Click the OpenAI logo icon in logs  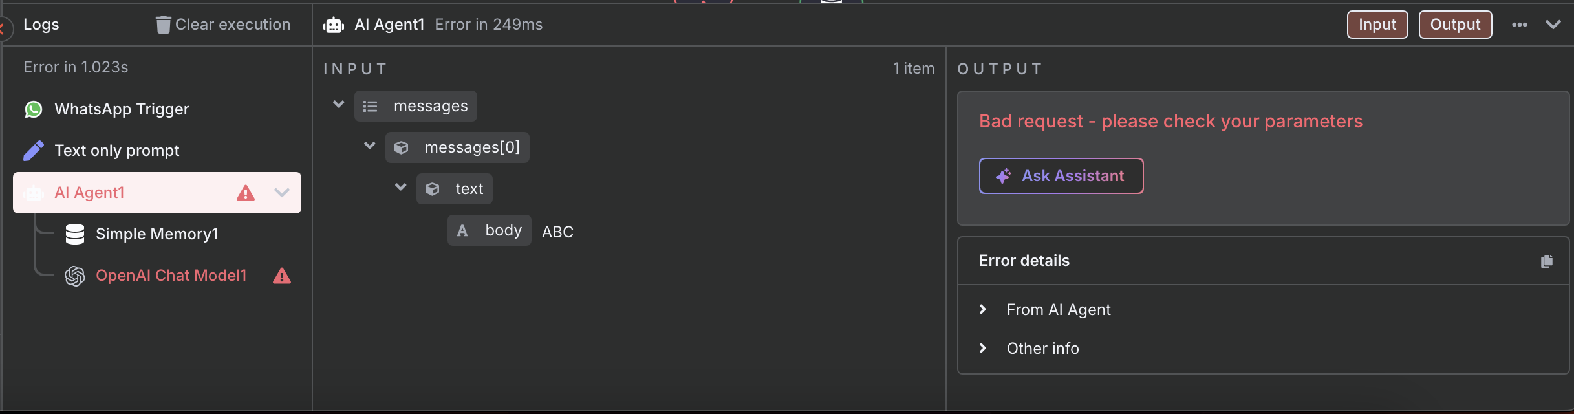pos(75,276)
